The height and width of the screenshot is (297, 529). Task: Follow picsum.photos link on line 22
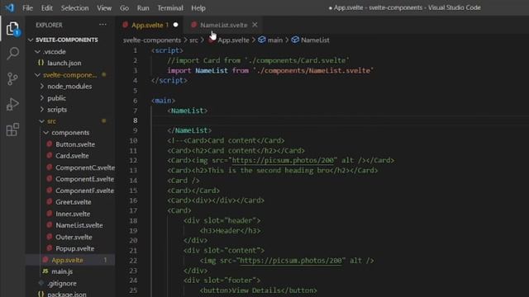pos(291,261)
